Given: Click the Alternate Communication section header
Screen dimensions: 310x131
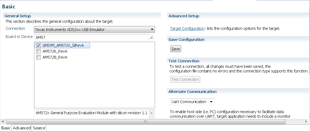Looking at the screenshot, I should 192,92.
